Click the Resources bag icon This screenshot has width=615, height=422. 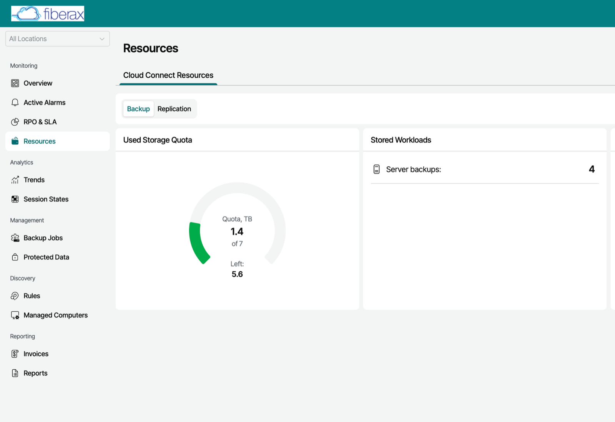click(x=15, y=141)
